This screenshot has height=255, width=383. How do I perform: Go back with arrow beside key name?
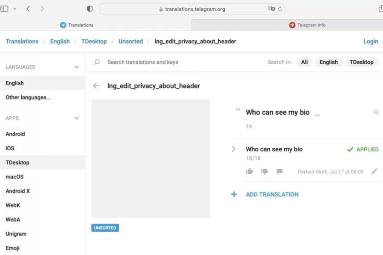coord(97,86)
